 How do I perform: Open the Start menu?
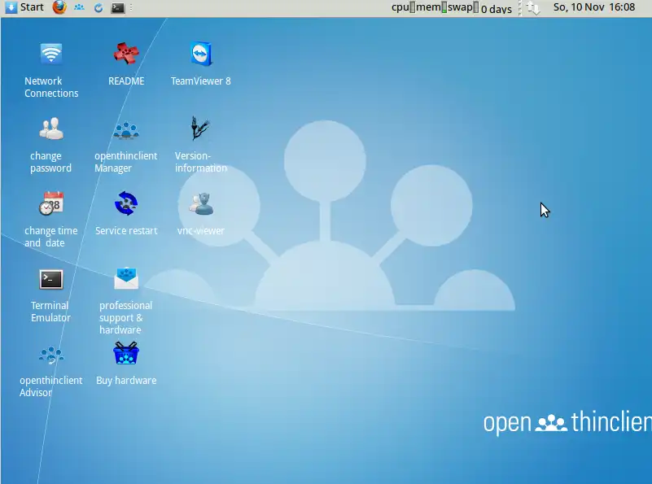[24, 7]
